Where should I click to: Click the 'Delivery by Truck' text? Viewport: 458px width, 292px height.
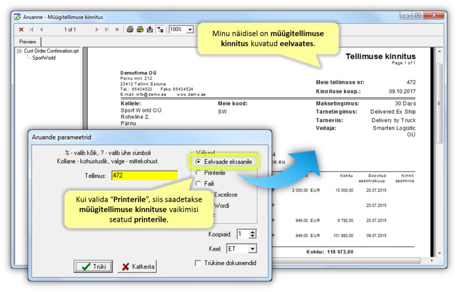tap(394, 120)
